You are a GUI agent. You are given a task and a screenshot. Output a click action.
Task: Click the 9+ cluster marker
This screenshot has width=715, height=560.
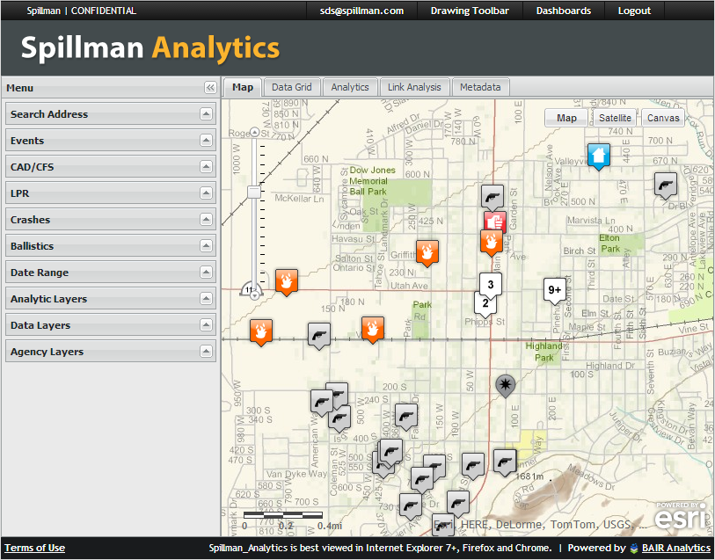click(554, 290)
